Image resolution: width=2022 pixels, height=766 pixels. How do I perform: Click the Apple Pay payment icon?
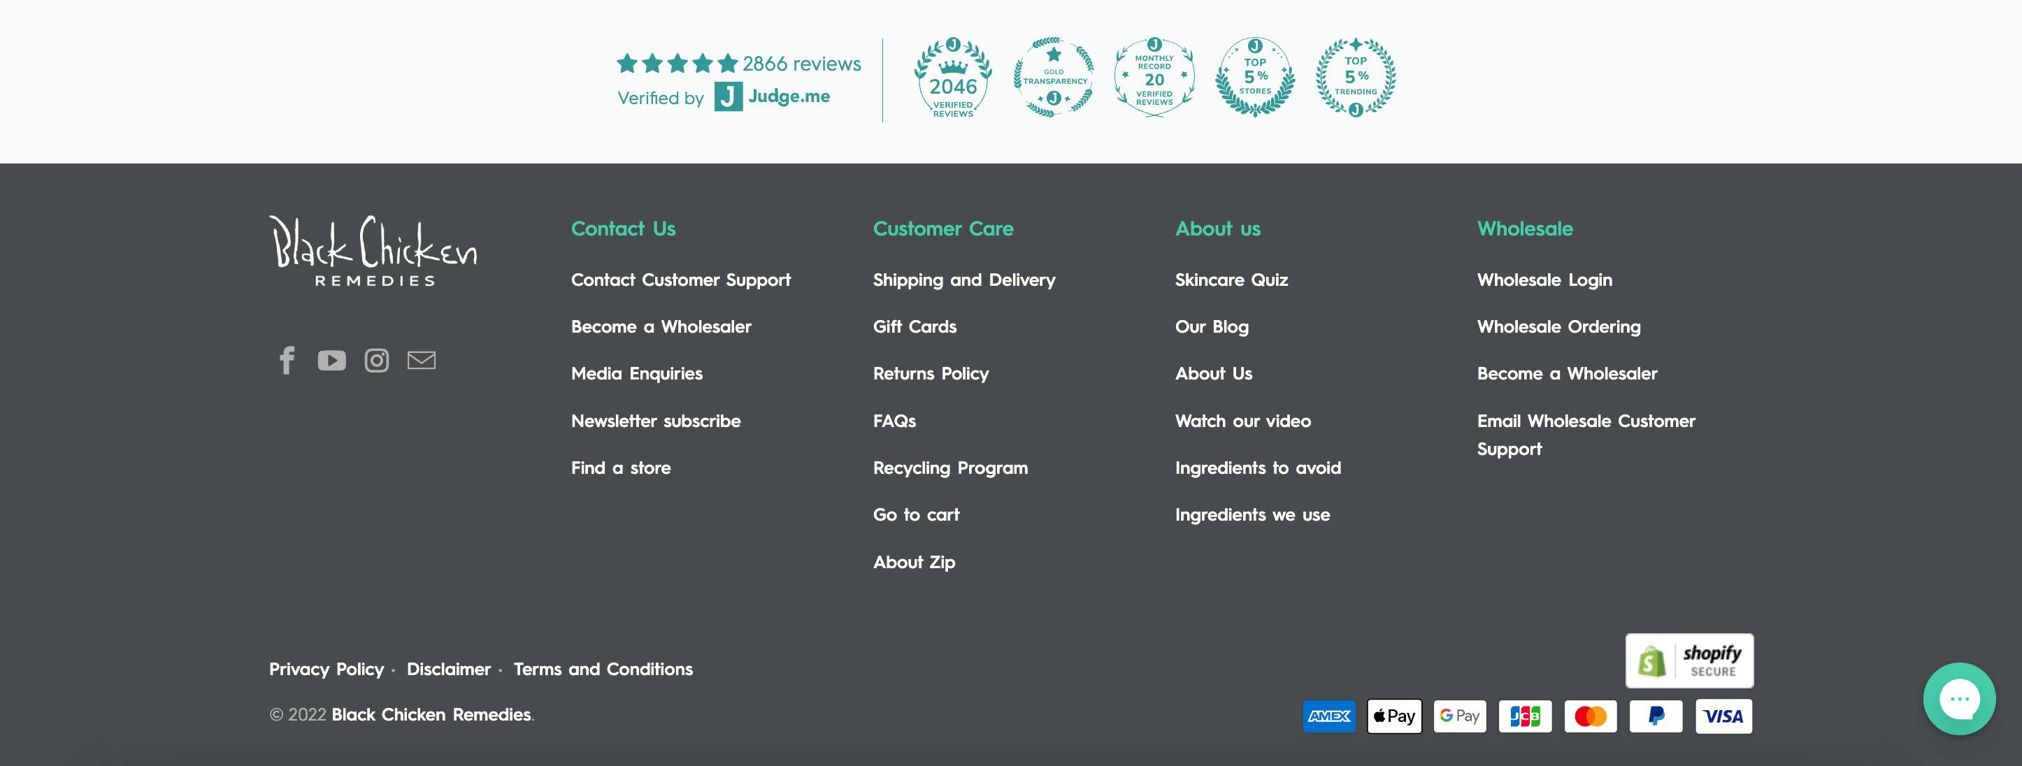[1394, 716]
